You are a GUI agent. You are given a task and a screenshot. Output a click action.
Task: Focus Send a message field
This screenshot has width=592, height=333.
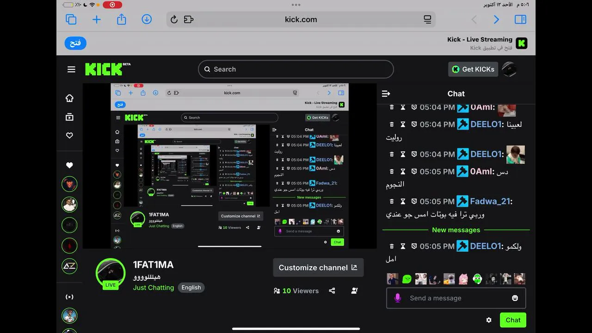tap(456, 298)
